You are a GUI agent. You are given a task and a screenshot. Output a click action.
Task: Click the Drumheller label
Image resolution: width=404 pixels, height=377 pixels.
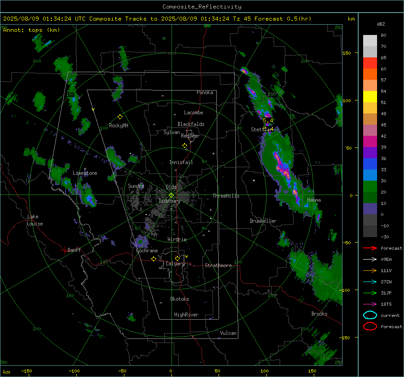263,221
